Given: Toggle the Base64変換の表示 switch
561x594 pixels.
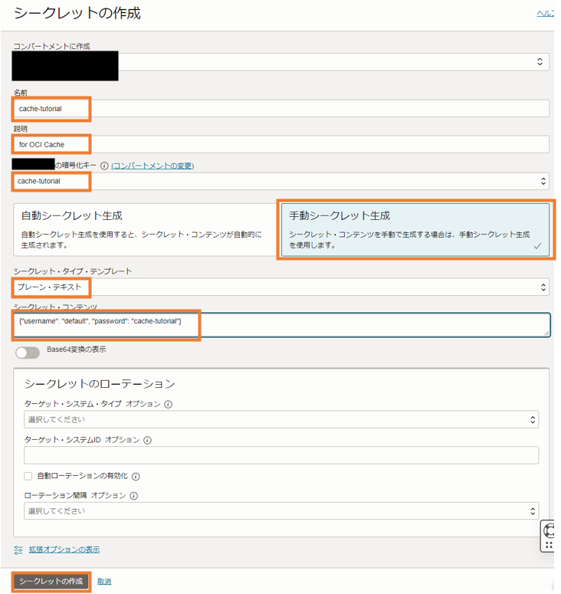Looking at the screenshot, I should (27, 353).
